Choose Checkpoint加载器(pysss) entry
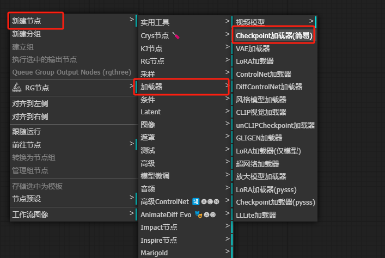385x258 pixels. click(274, 202)
